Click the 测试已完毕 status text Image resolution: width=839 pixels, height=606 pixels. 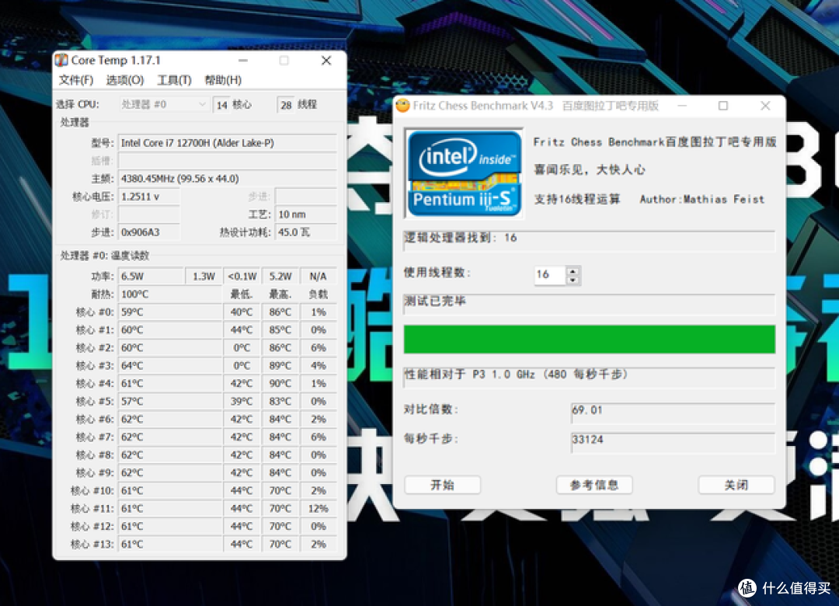point(435,301)
